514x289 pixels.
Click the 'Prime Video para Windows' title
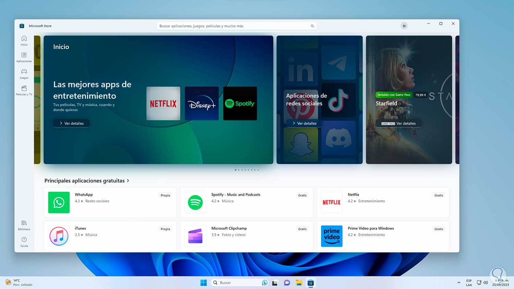pos(371,228)
